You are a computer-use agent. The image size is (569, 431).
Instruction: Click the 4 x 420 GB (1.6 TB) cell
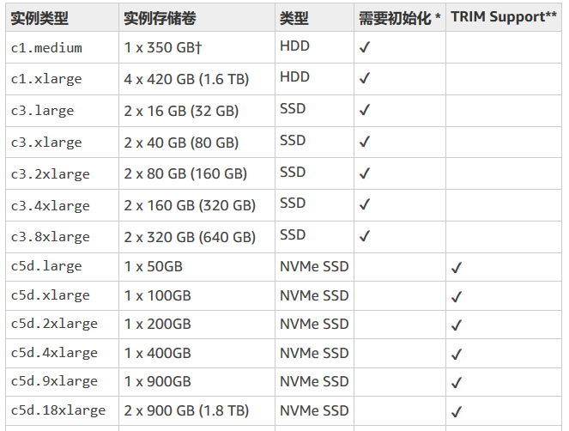pyautogui.click(x=186, y=79)
